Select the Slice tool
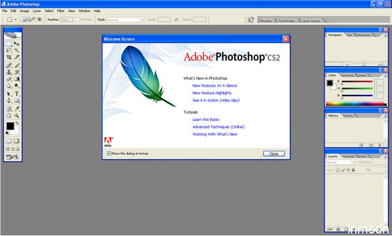 tap(16, 57)
